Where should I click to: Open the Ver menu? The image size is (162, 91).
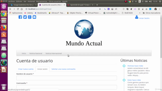pyautogui.click(x=25, y=2)
